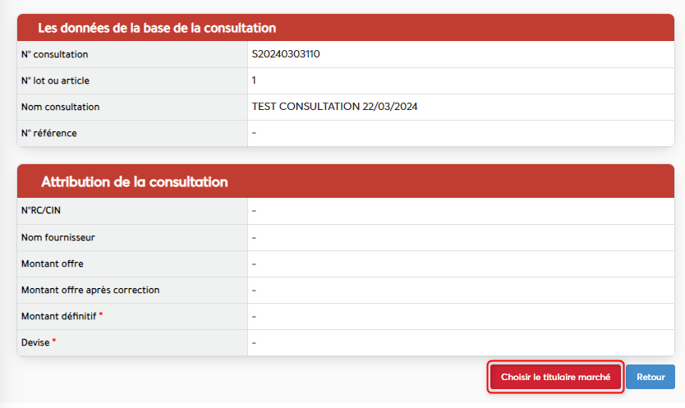Click the red asterisk beside Devise
The height and width of the screenshot is (408, 685).
[54, 341]
